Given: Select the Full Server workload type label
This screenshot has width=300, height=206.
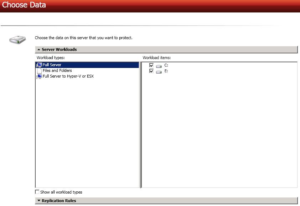Looking at the screenshot, I should click(52, 65).
